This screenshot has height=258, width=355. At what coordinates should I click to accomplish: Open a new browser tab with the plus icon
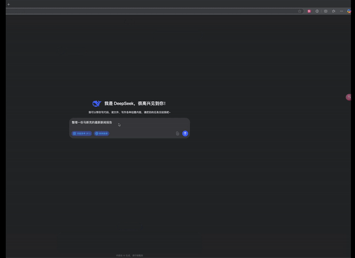coord(9,4)
